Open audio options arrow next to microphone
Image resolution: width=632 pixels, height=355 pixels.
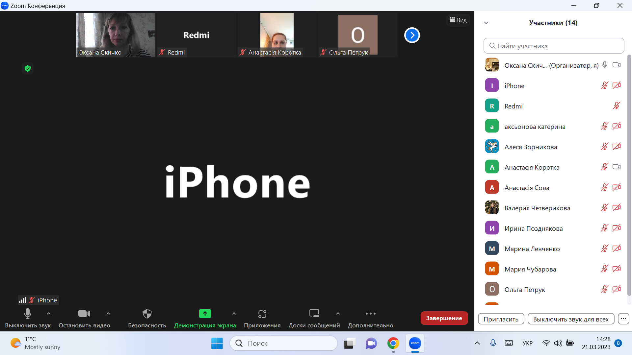pos(49,314)
